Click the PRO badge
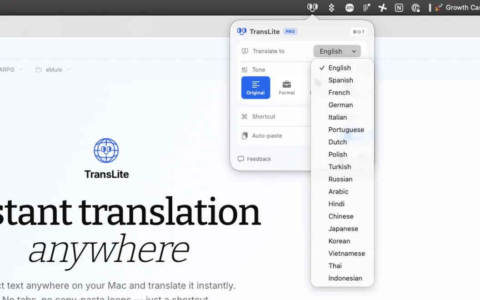 [290, 31]
